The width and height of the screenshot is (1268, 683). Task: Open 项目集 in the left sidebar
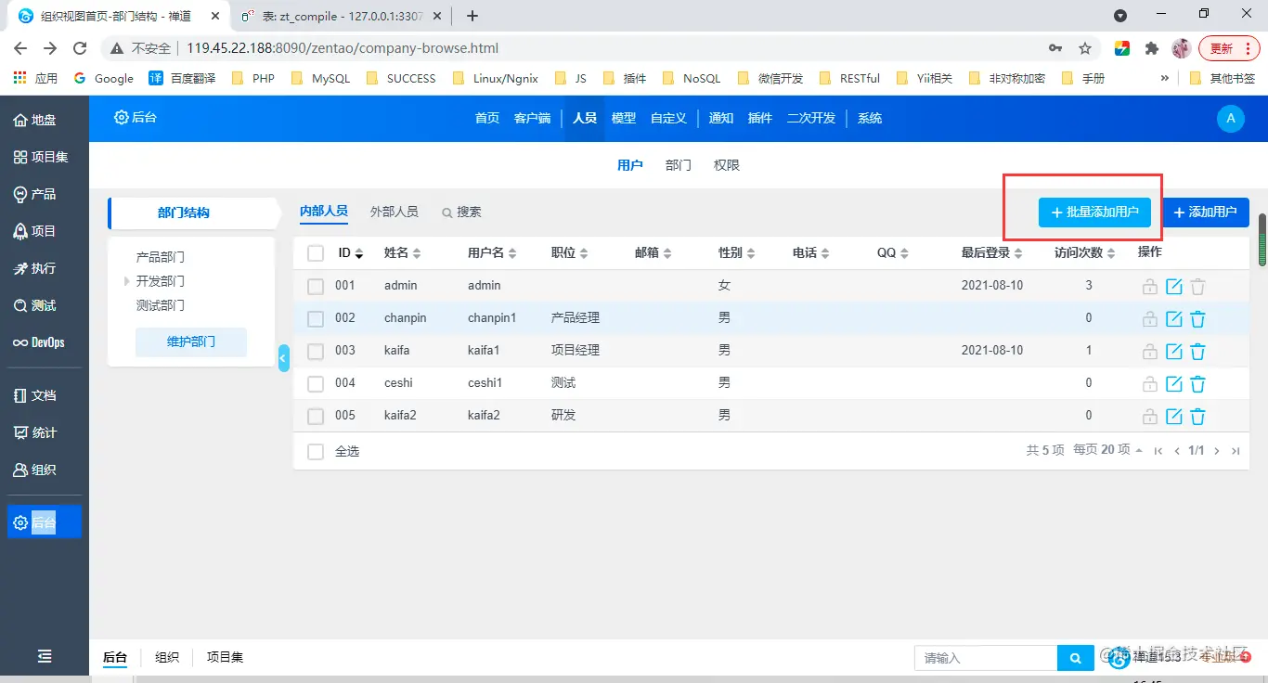coord(41,157)
